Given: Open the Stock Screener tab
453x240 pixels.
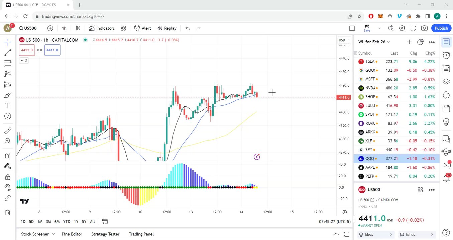Looking at the screenshot, I should [x=35, y=234].
